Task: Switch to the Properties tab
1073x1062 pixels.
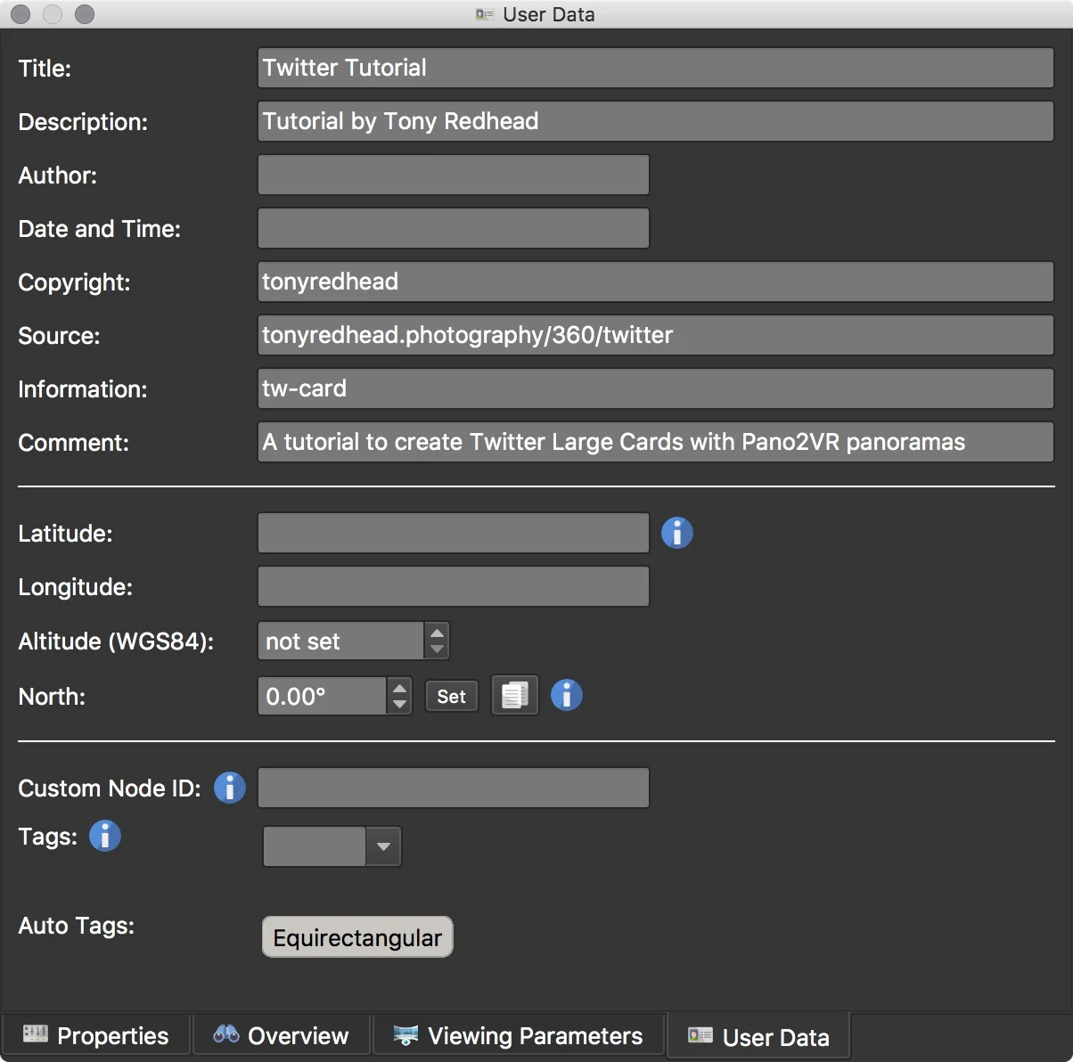Action: (95, 1035)
